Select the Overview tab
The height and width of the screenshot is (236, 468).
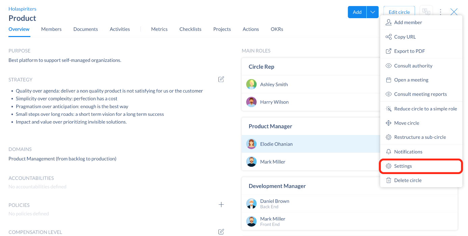19,29
